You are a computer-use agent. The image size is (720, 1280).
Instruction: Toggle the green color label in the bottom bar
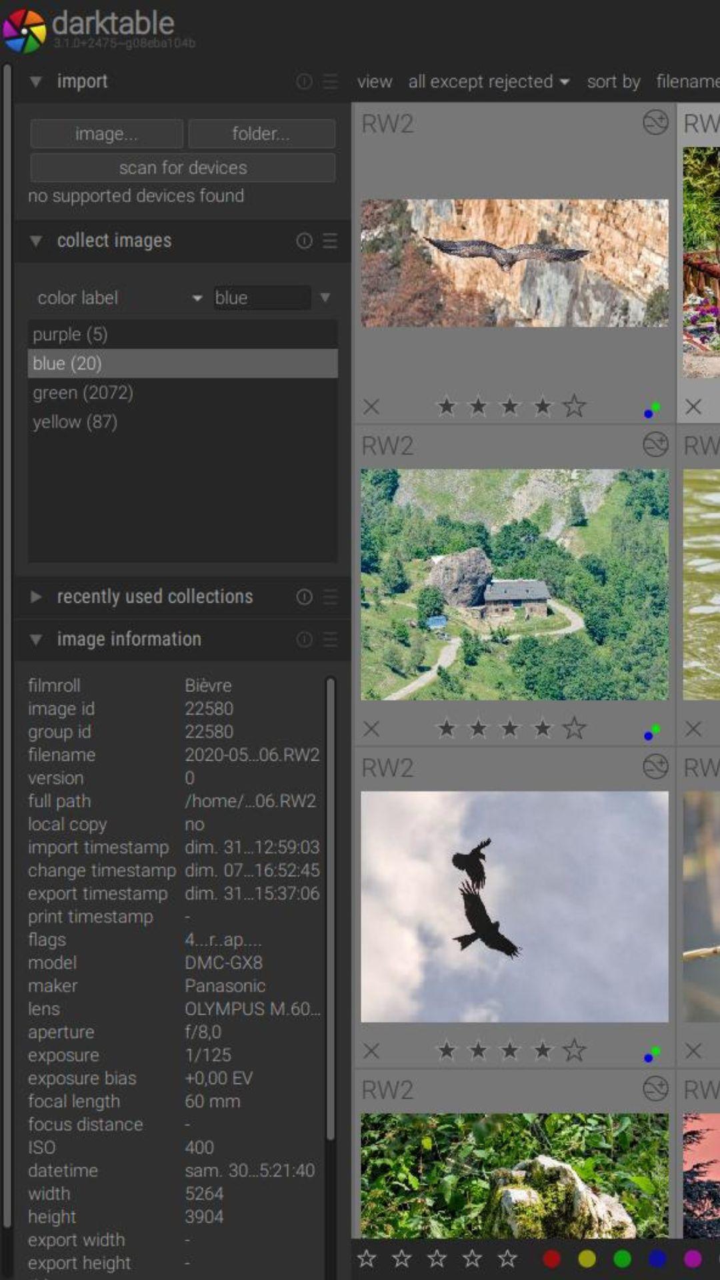[622, 1259]
